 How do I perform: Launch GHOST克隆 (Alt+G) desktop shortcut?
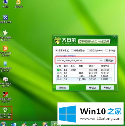point(5,36)
